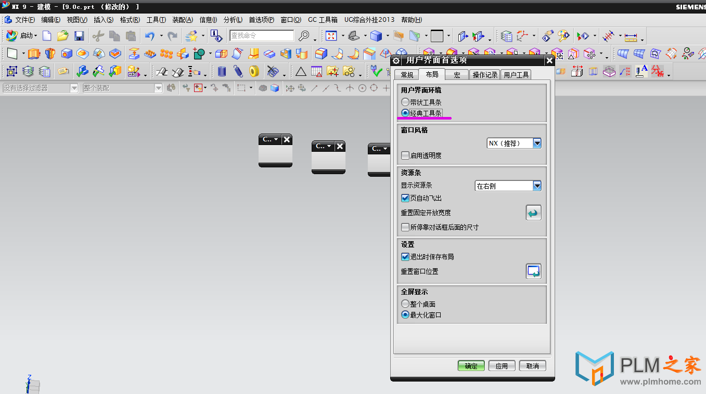The height and width of the screenshot is (394, 706).
Task: Click the shaded rendering style cube icon
Action: coord(376,36)
